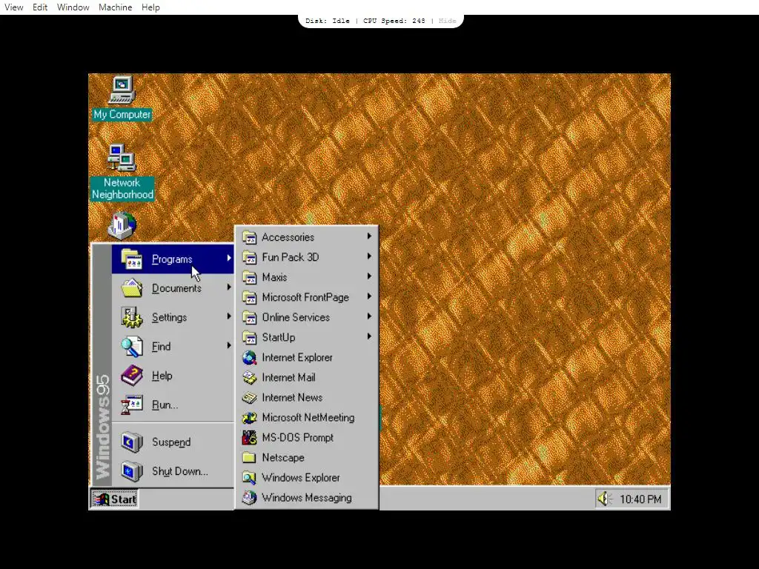The image size is (759, 569).
Task: Expand the Find submenu arrow
Action: pyautogui.click(x=229, y=345)
